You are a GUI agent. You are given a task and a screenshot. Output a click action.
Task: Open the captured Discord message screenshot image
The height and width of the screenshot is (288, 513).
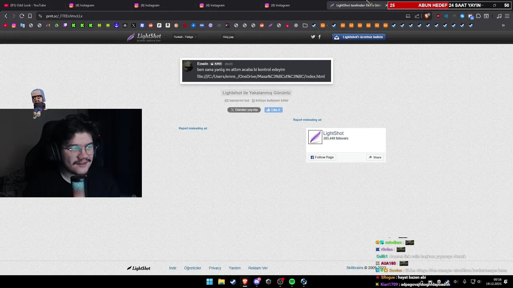256,71
